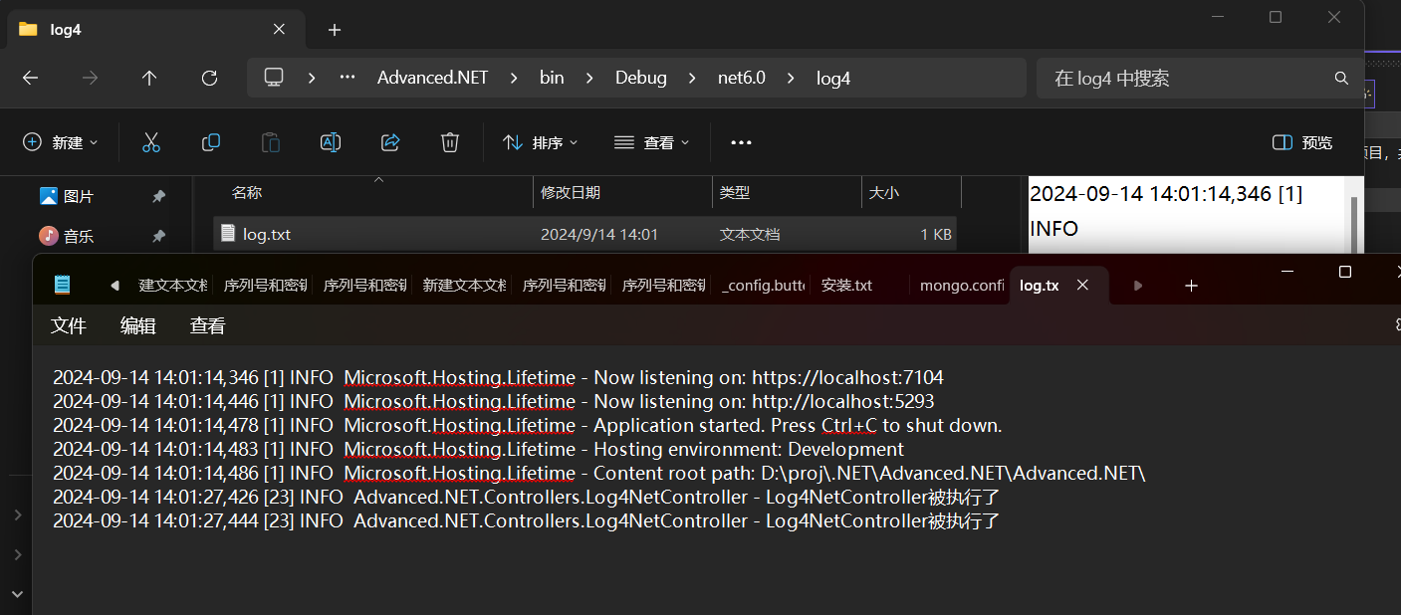Click the Rename icon in Explorer toolbar
Screen dimensions: 1401x615
(x=331, y=142)
